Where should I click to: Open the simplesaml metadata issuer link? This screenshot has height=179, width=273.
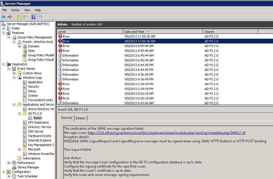[x=166, y=133]
